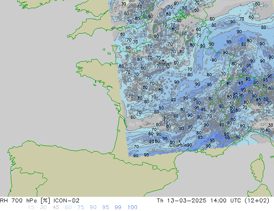Click the date 'Th 13-03-2025'
The width and height of the screenshot is (274, 211).
182,201
